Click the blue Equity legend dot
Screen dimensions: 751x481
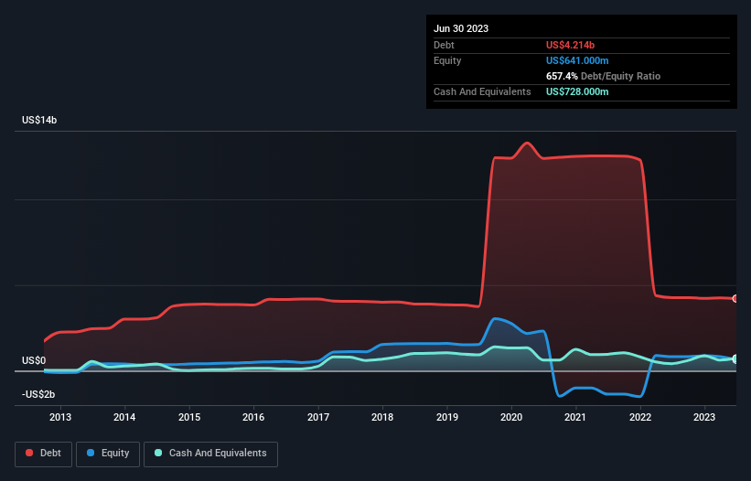pos(91,453)
